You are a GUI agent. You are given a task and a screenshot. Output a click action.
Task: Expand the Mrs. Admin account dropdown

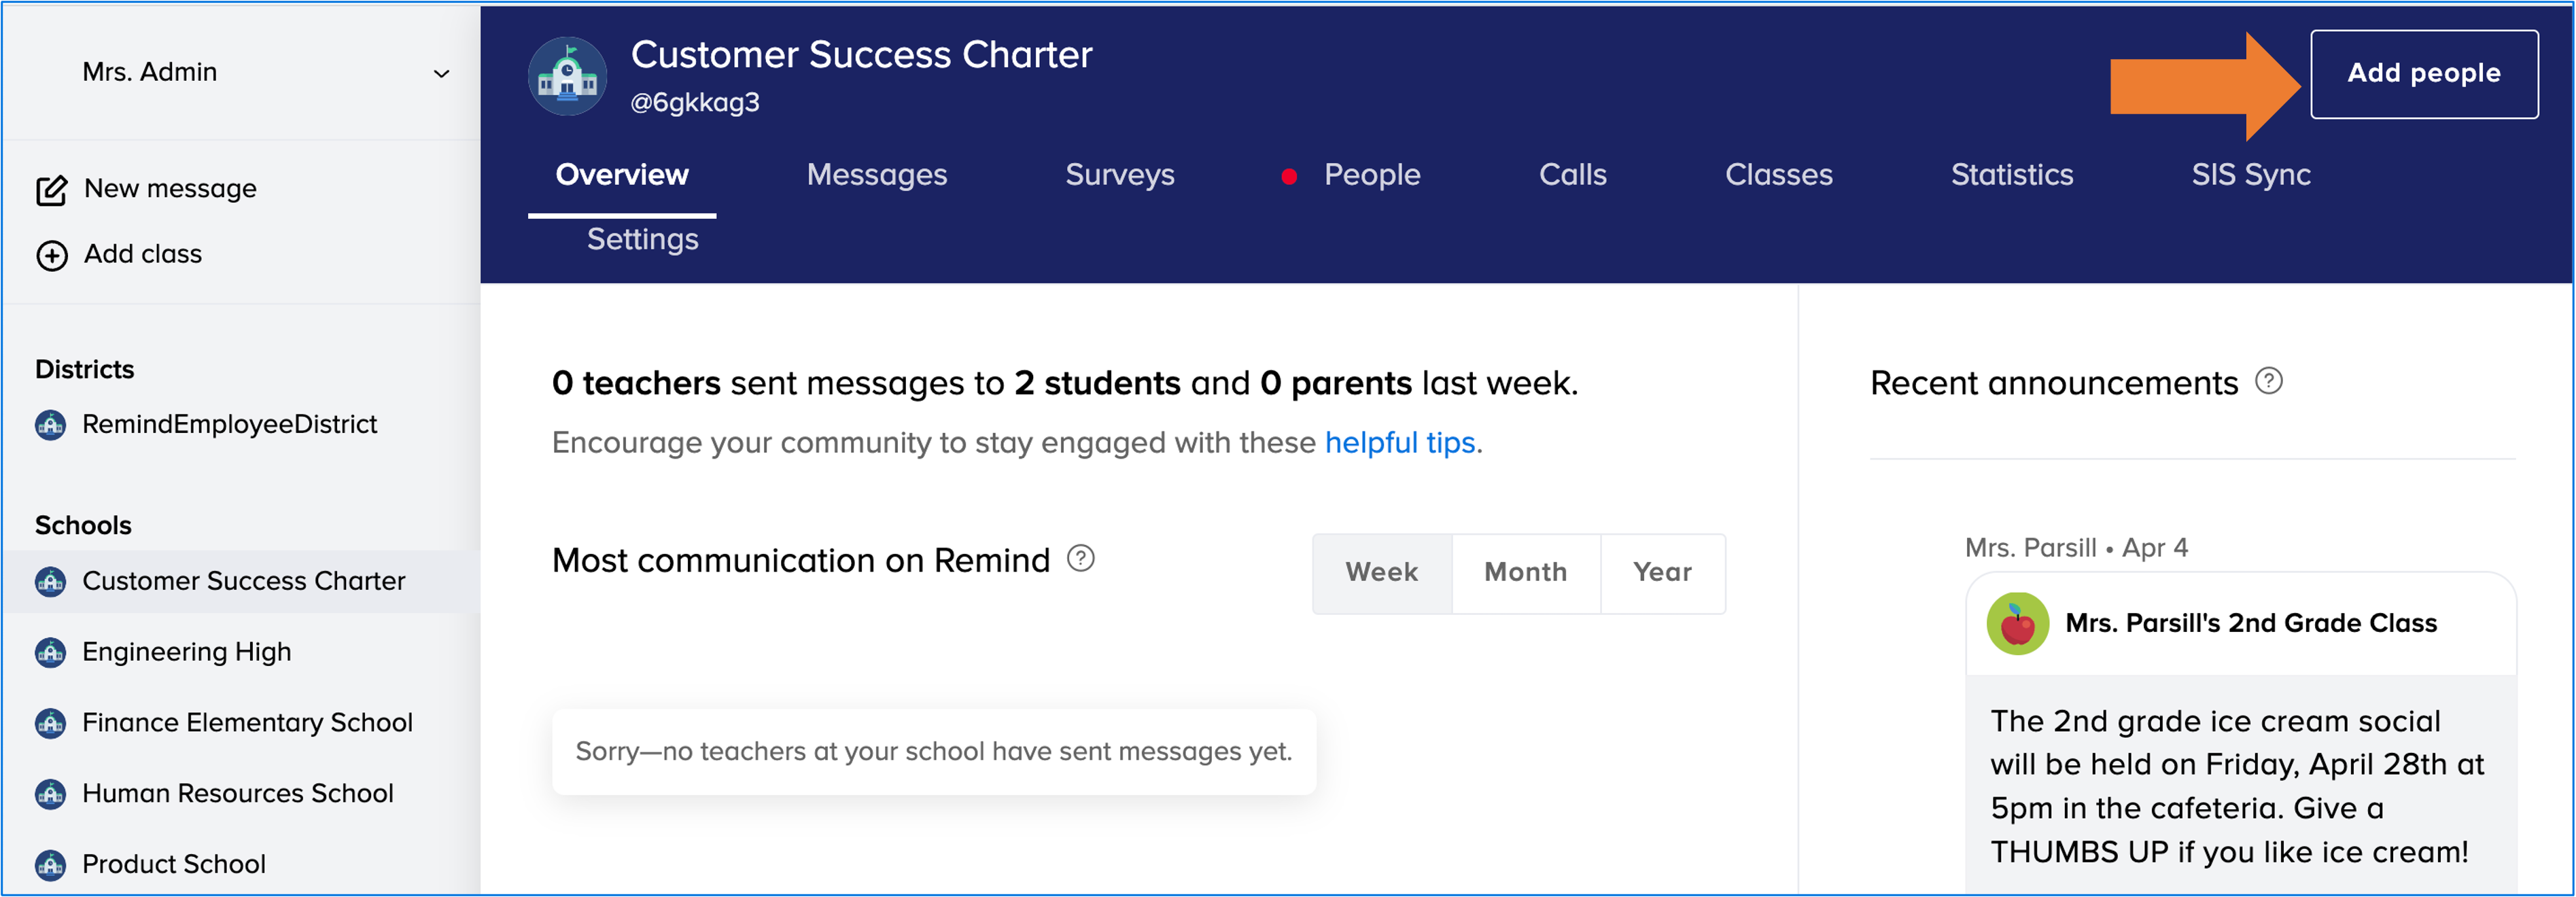click(441, 74)
